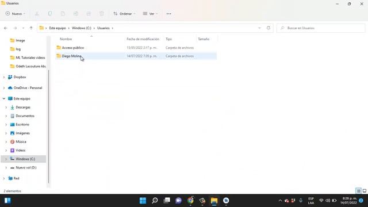The height and width of the screenshot is (207, 368).
Task: Expand the Nuevo vol (D:) node
Action: click(6, 167)
